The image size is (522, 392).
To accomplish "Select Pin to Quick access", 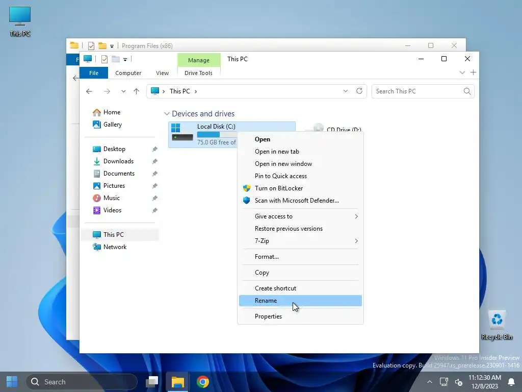I will tap(300, 176).
